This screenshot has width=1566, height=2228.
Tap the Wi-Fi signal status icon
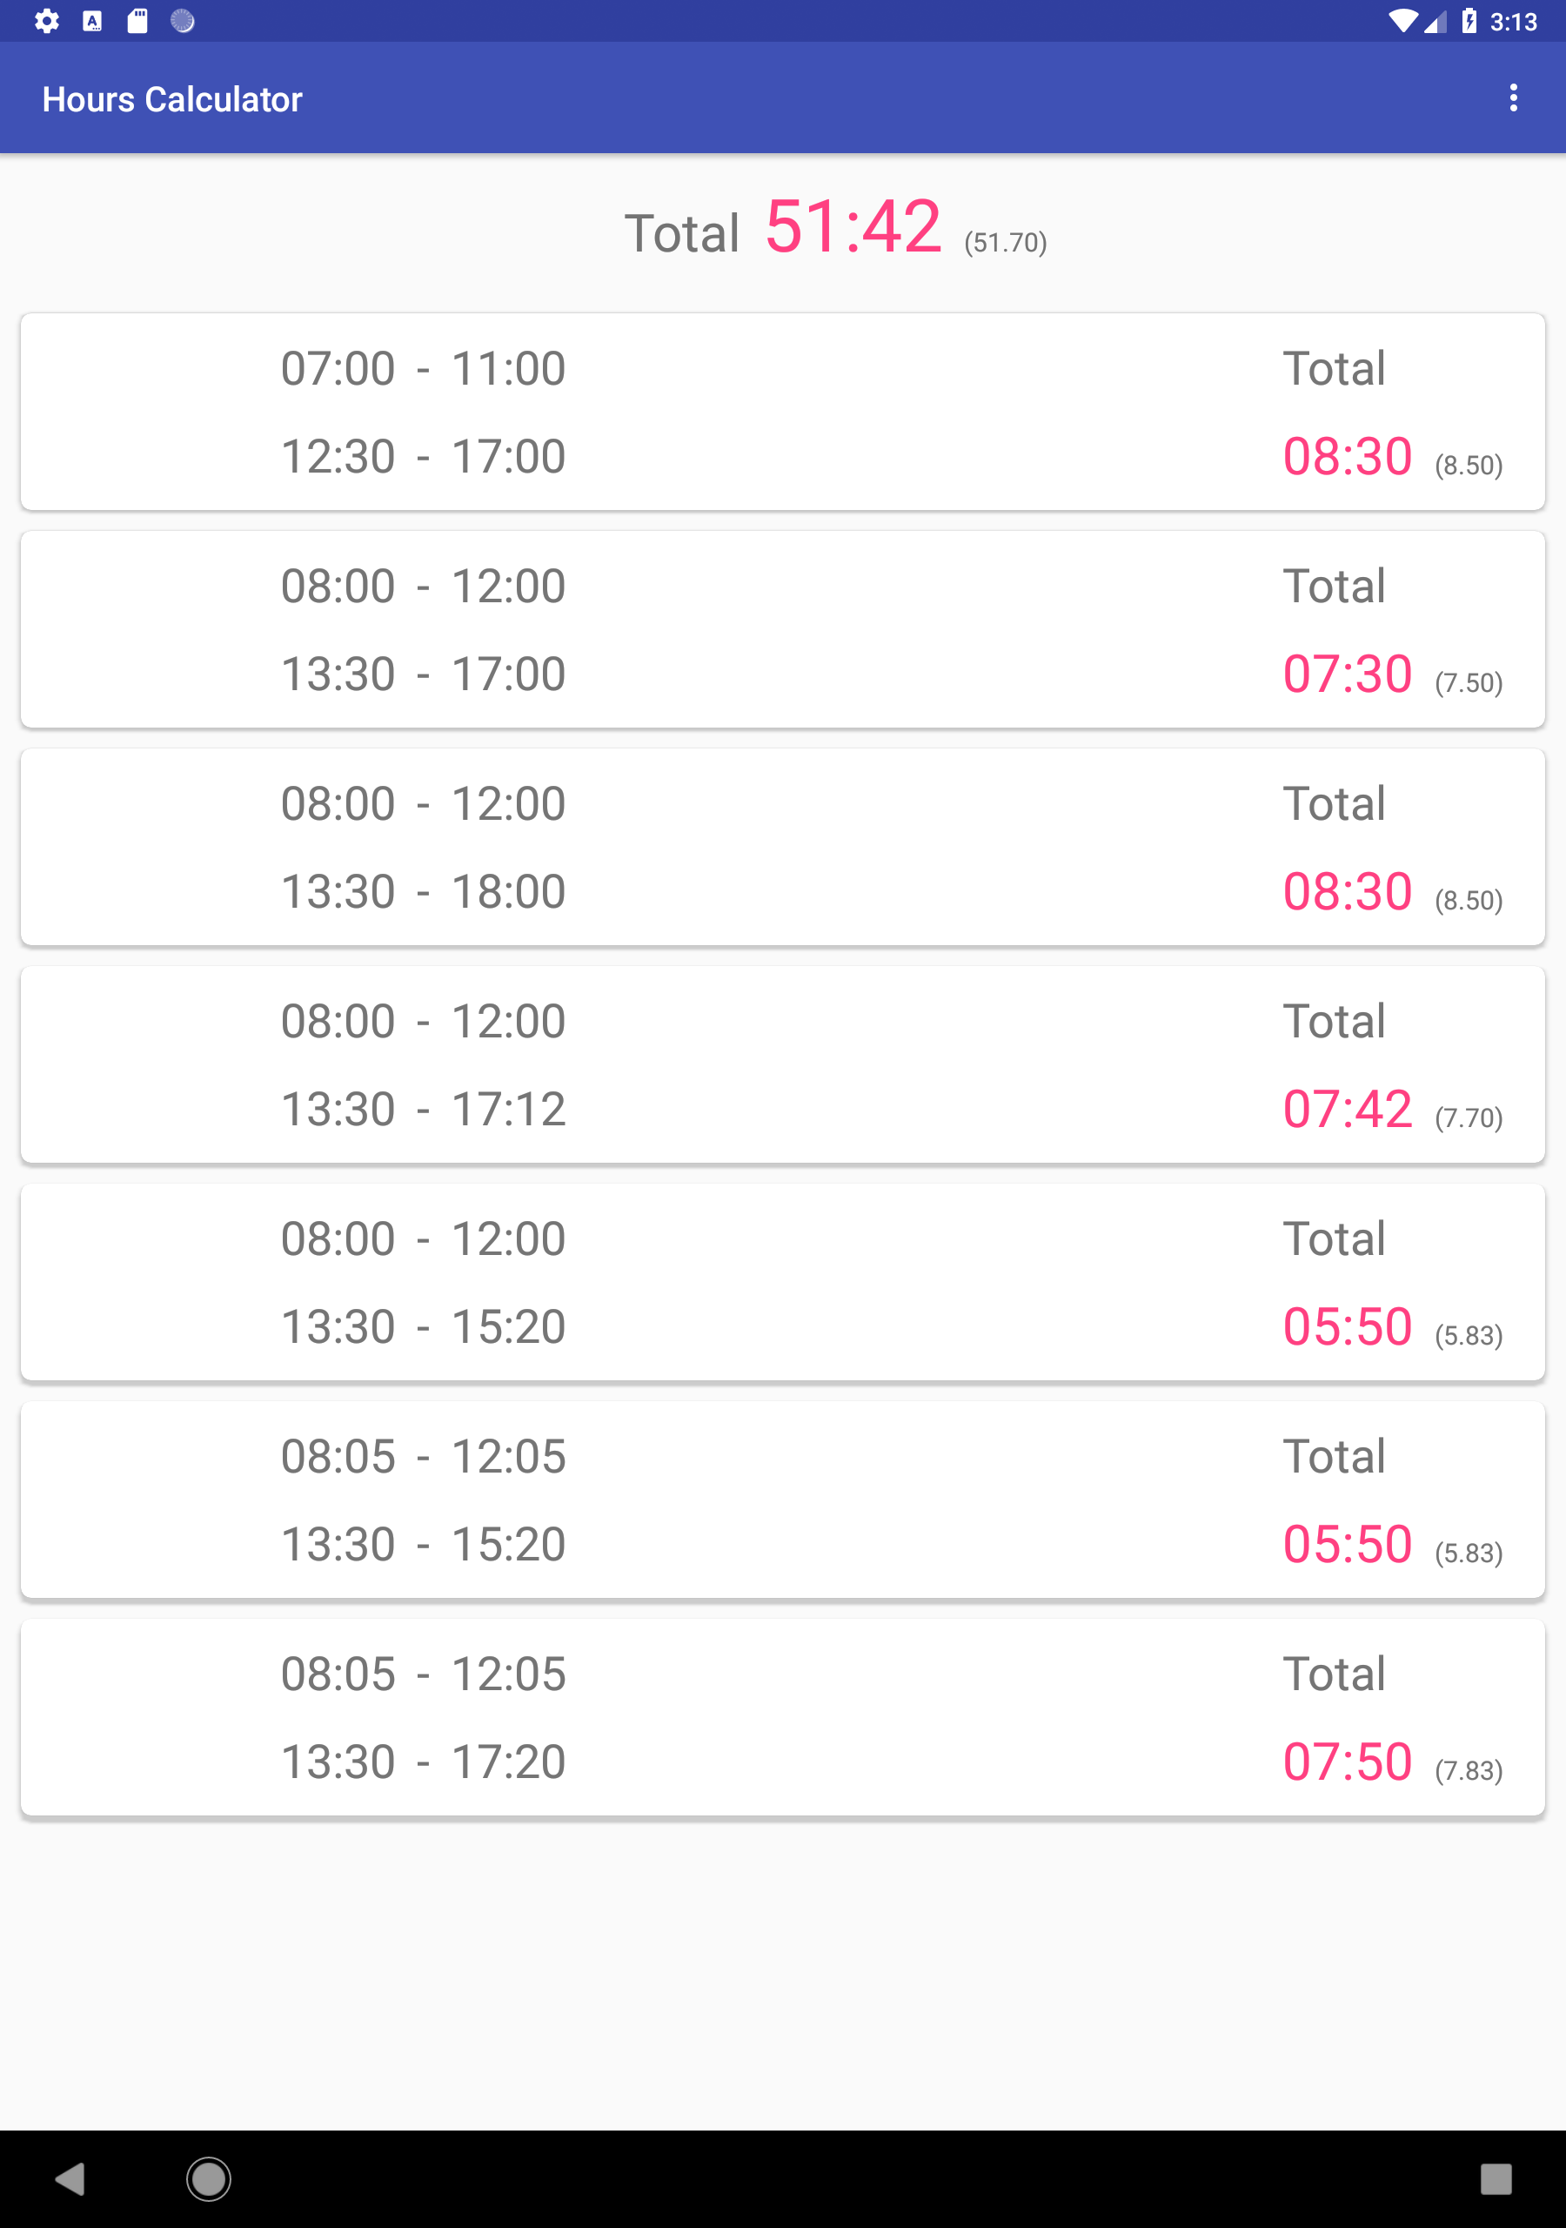tap(1401, 20)
